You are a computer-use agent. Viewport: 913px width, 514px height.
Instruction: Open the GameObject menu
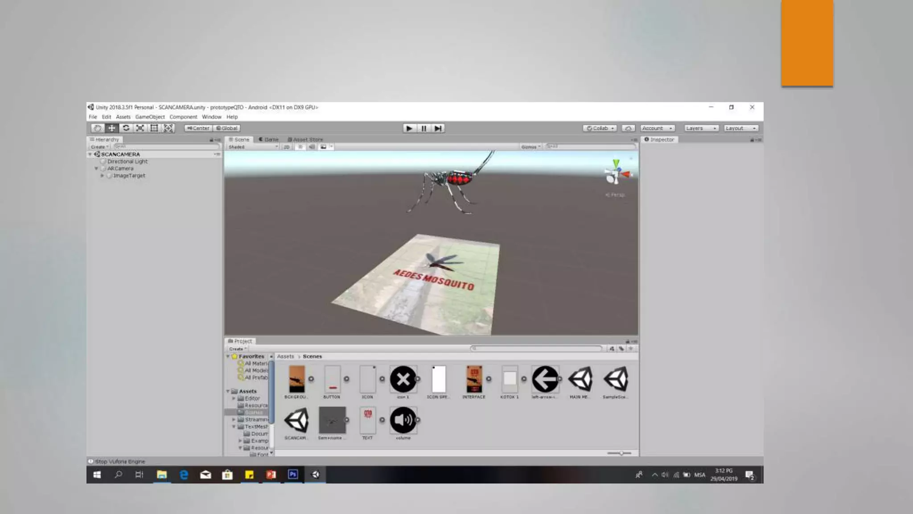[150, 117]
